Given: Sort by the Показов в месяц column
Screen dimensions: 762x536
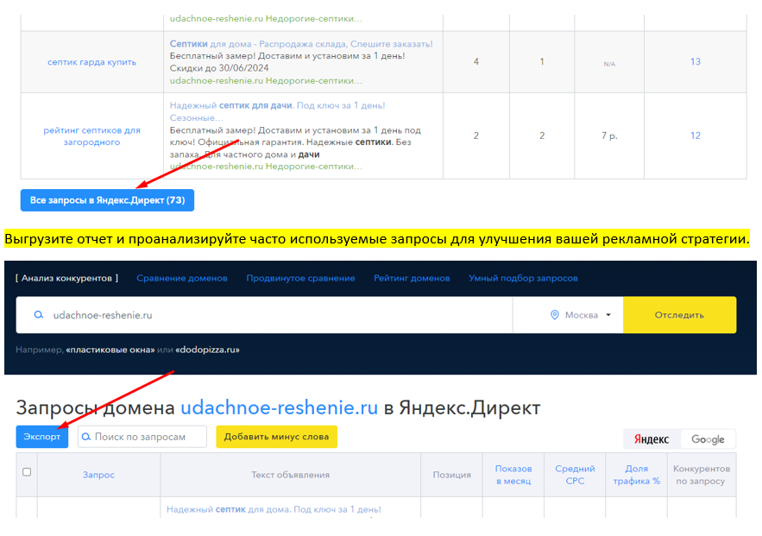Looking at the screenshot, I should coord(513,475).
